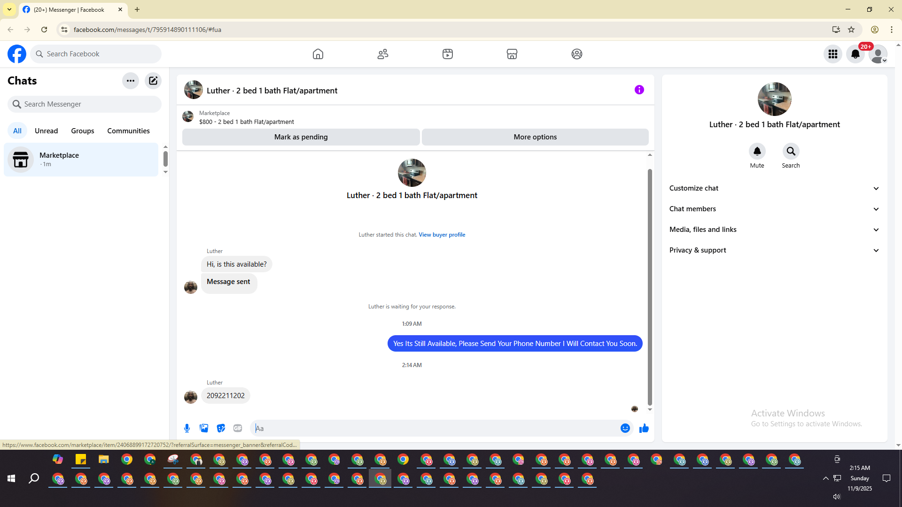Click the voice clip microphone icon
The height and width of the screenshot is (507, 902).
187,428
